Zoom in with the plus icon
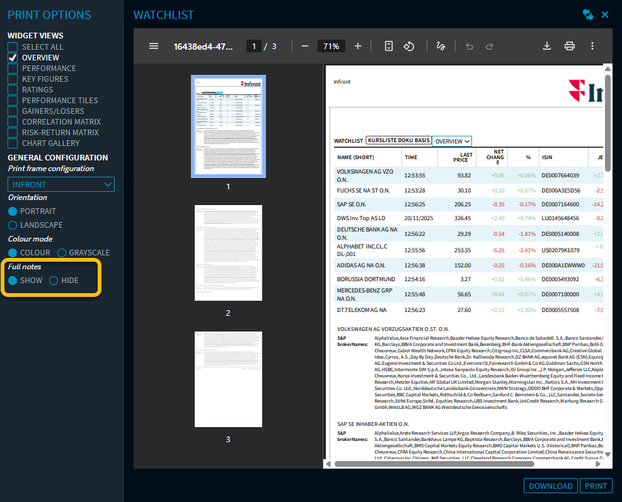Screen dimensions: 622x502 pyautogui.click(x=358, y=46)
